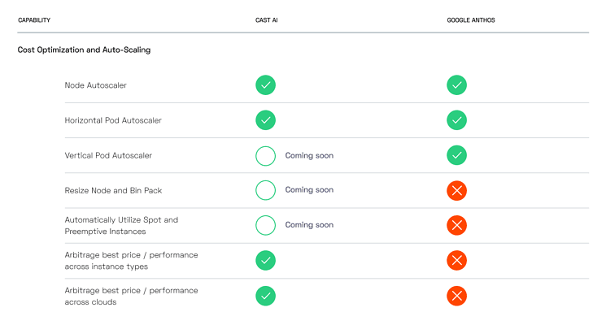
Task: Click CAST AI checkmark for Node Autoscaler
Action: [x=265, y=85]
